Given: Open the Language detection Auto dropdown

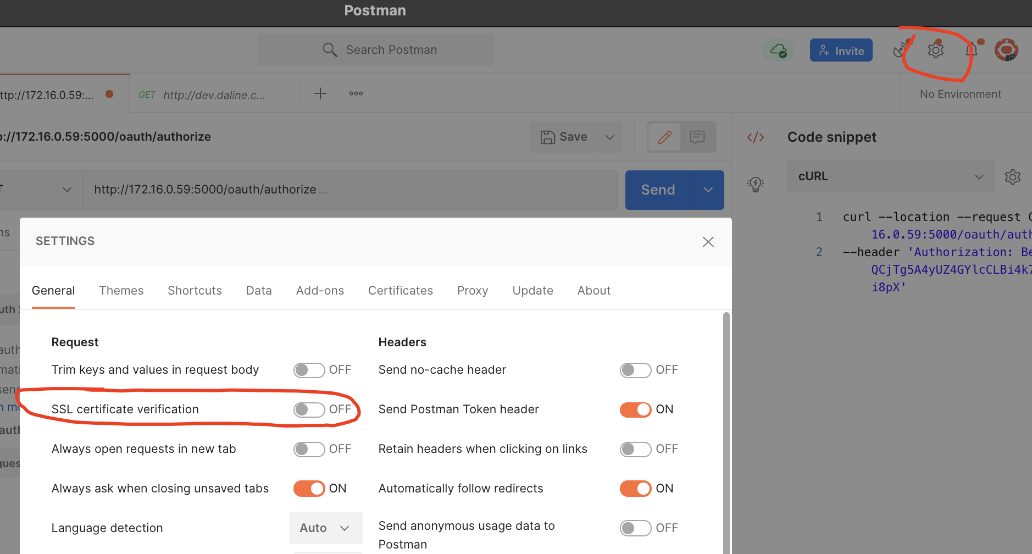Looking at the screenshot, I should point(325,528).
